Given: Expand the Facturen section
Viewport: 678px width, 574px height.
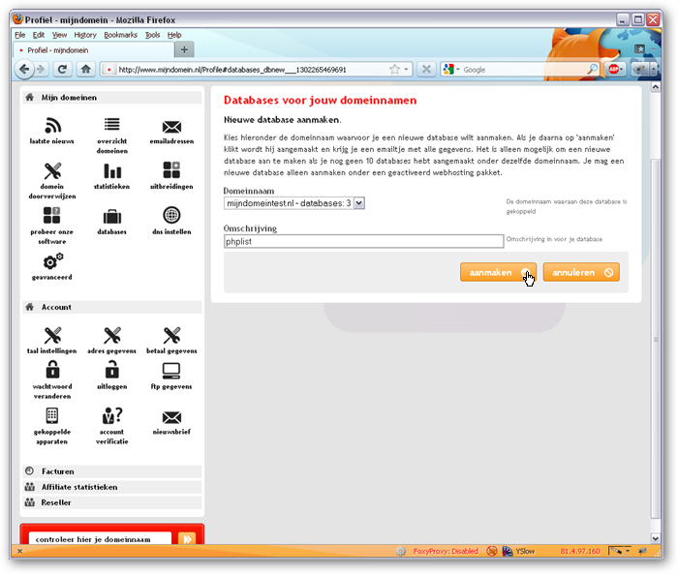Looking at the screenshot, I should click(x=112, y=471).
